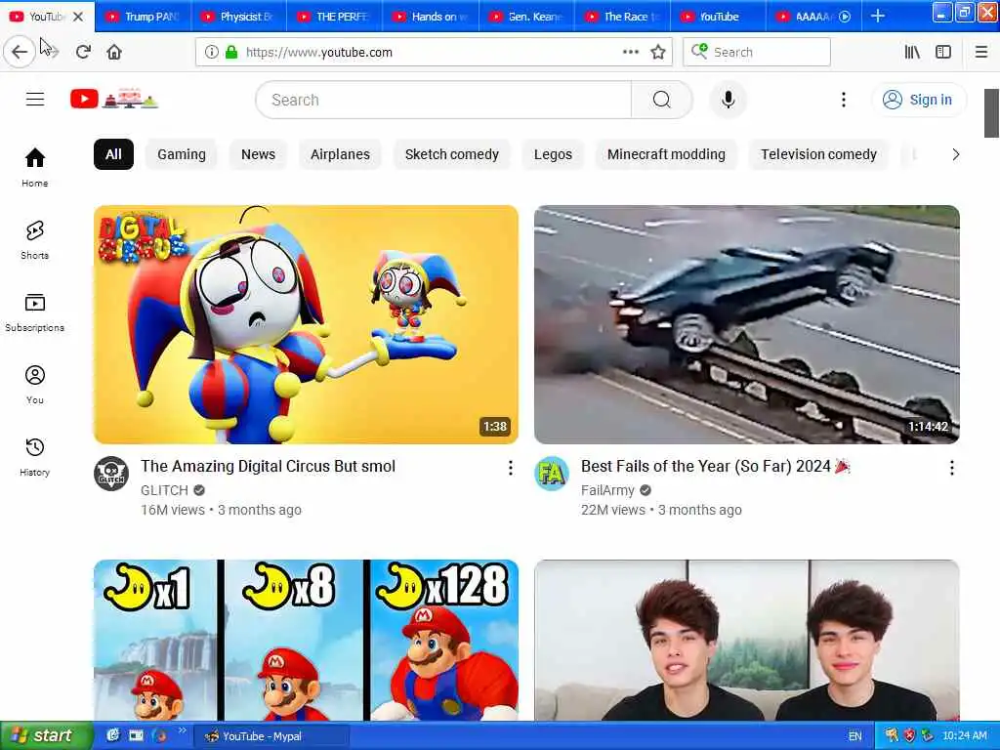Select the Gaming filter chip
Image resolution: width=1000 pixels, height=750 pixels.
[182, 154]
